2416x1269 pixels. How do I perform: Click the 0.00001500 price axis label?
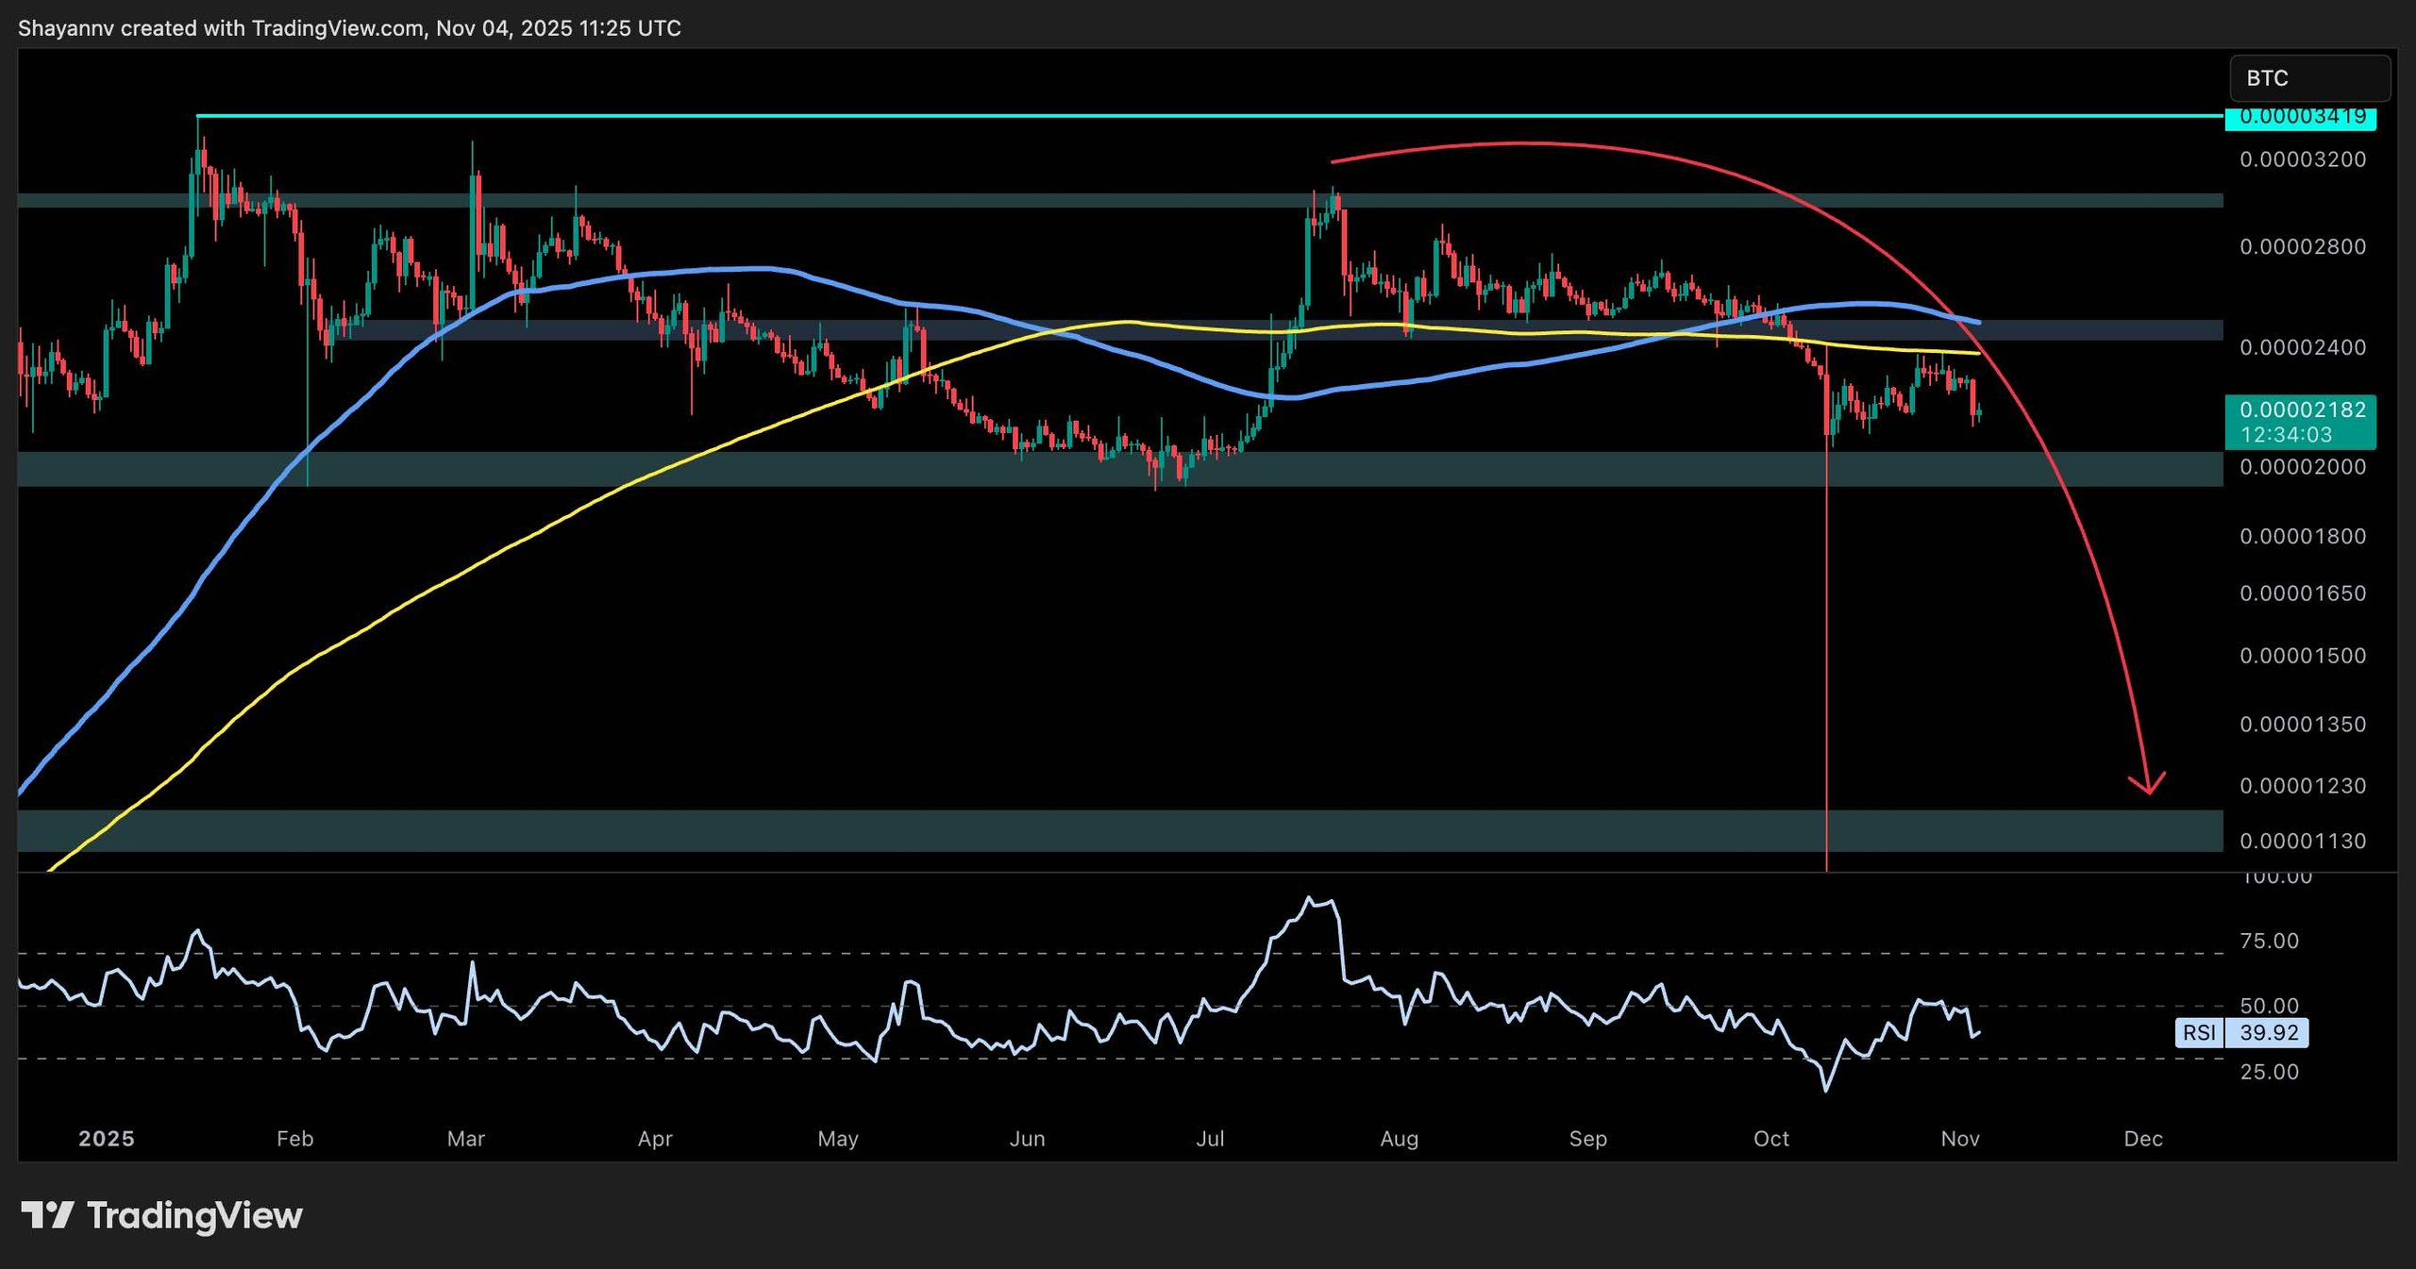tap(2302, 656)
